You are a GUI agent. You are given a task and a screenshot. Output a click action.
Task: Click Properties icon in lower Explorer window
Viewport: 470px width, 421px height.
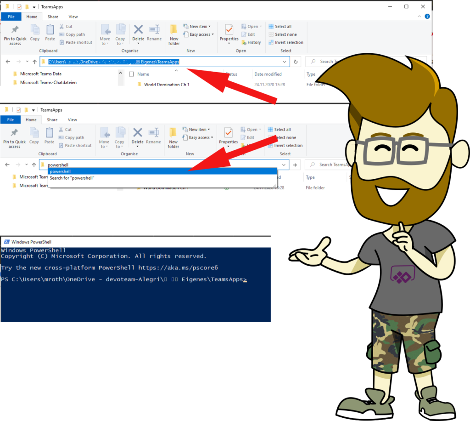pos(229,136)
